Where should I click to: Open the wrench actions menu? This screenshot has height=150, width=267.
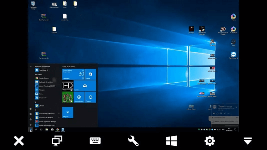133,141
